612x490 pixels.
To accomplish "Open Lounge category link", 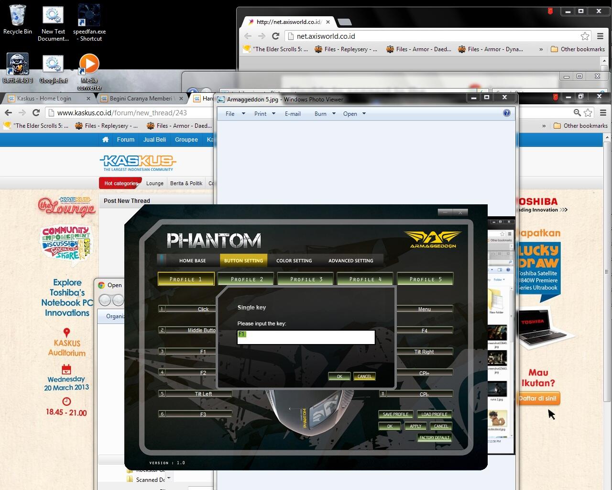I will (x=154, y=183).
